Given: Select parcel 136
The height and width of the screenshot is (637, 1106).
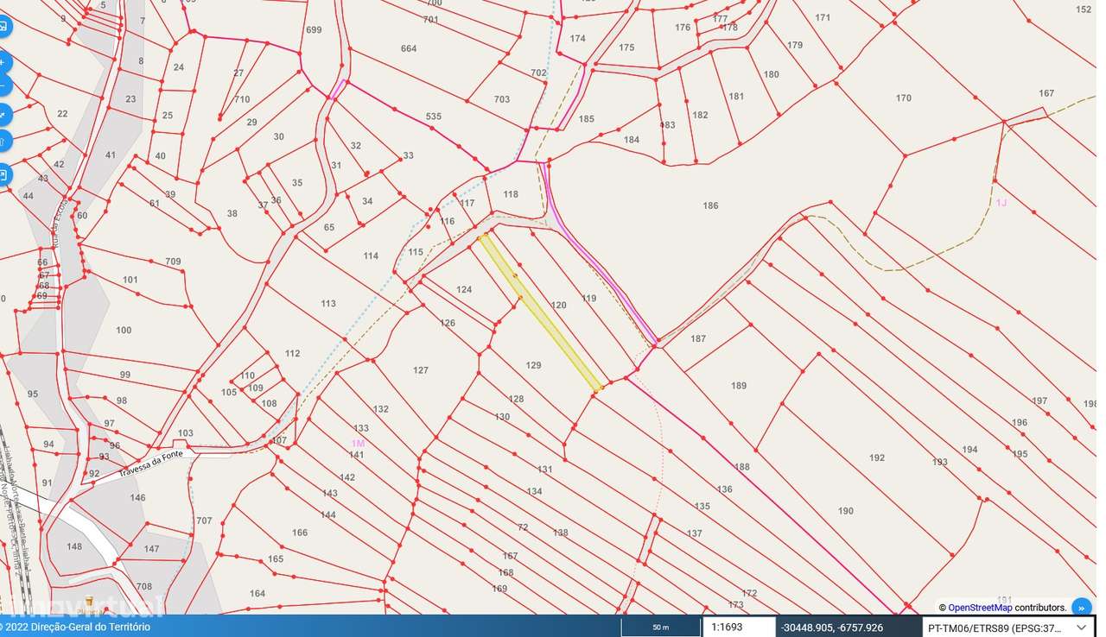Looking at the screenshot, I should coord(724,489).
